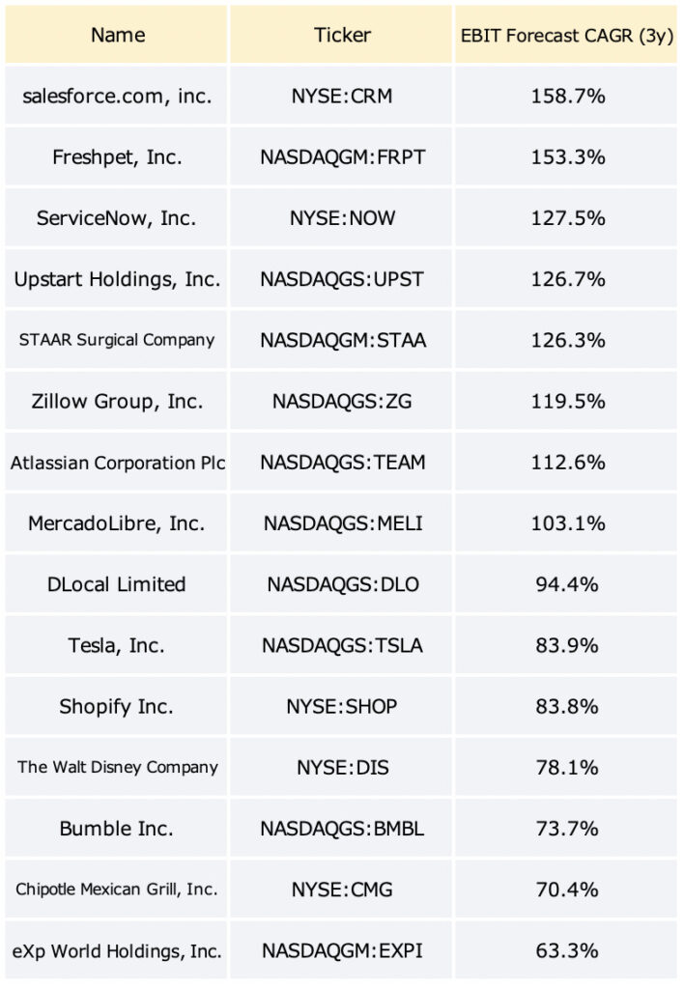Select the Atlassian Corporation Plc cell
The image size is (684, 989).
(117, 463)
